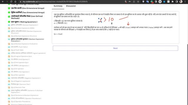The height and width of the screenshot is (105, 188).
Task: Click the green status icon beside Making Questions
Action: click(9, 22)
